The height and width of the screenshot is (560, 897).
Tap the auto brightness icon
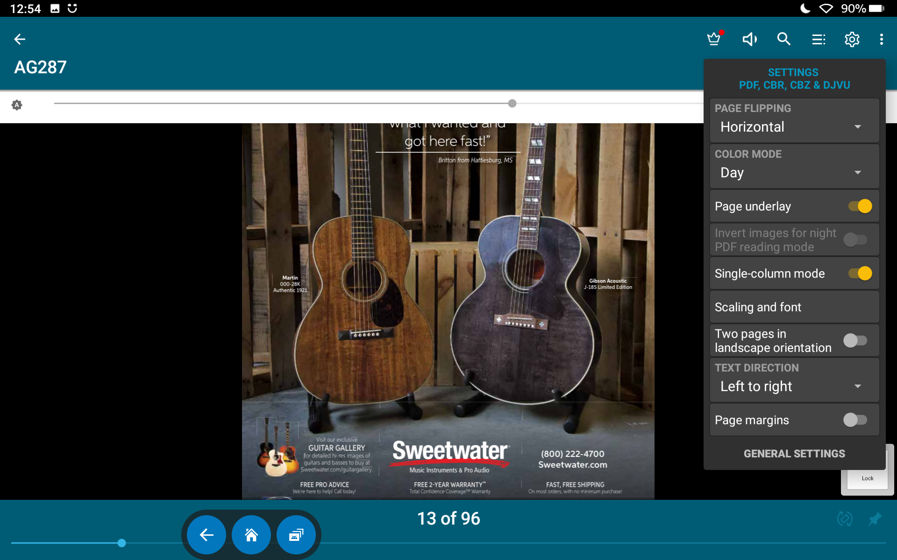point(17,105)
